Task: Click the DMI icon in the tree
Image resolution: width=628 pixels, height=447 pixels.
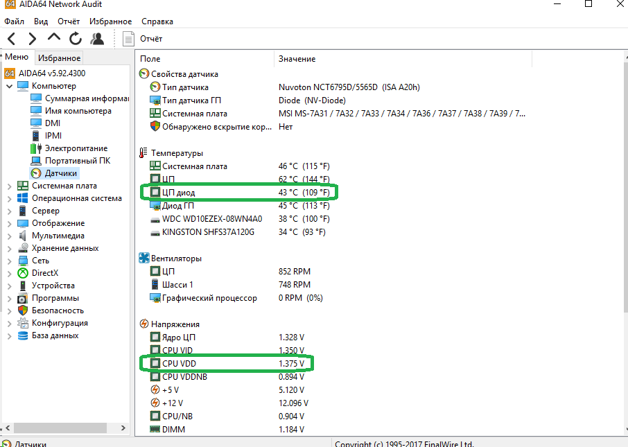Action: (x=36, y=123)
